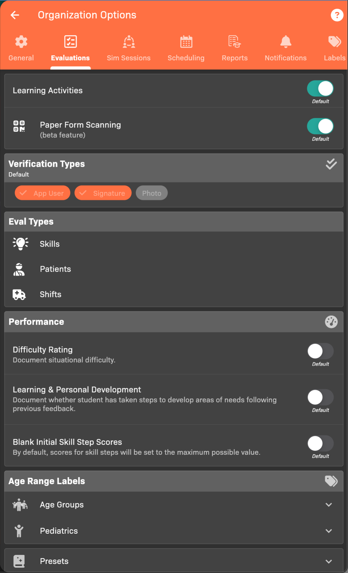Open the help question mark icon
This screenshot has width=348, height=573.
(337, 15)
